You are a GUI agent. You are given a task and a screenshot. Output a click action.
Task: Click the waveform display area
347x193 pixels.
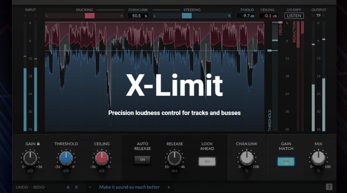coord(154,76)
